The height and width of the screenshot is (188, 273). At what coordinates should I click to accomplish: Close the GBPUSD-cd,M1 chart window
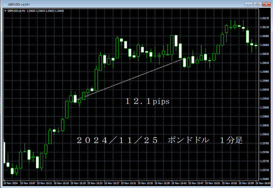(x=266, y=4)
